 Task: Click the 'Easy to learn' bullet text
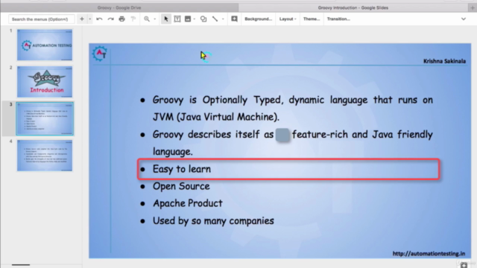pyautogui.click(x=182, y=169)
